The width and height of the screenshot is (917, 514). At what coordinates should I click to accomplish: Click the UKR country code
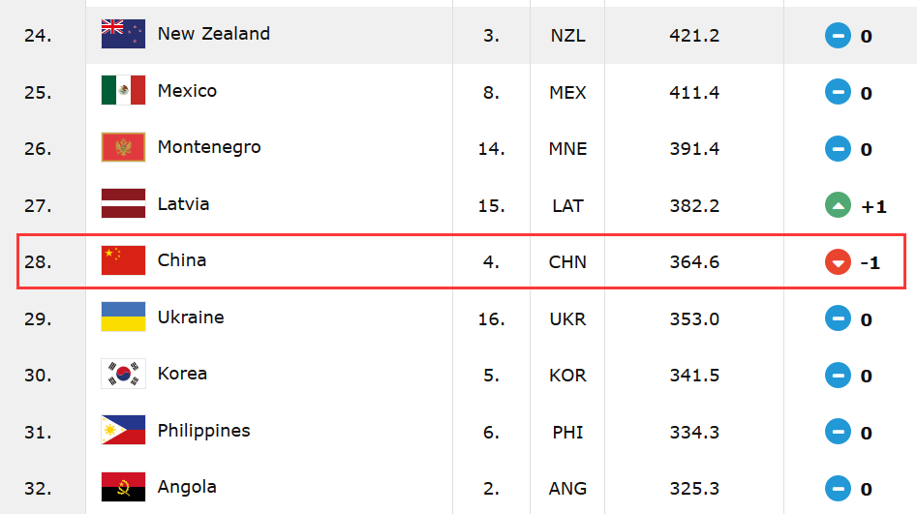(x=566, y=319)
